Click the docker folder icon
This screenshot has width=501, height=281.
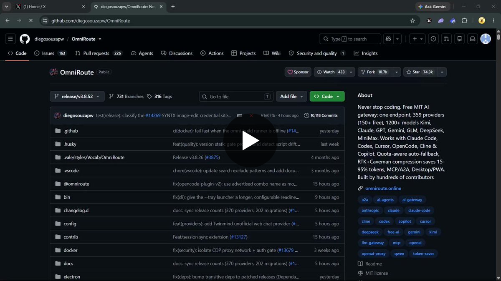coord(58,250)
